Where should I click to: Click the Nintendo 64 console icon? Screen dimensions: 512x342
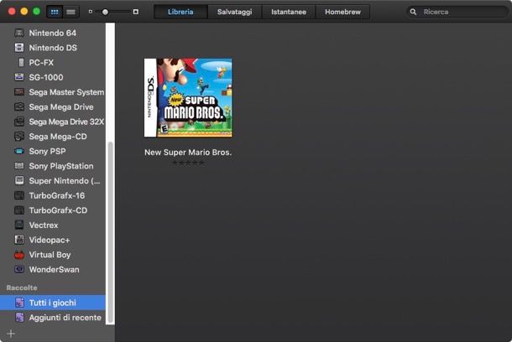pyautogui.click(x=19, y=33)
